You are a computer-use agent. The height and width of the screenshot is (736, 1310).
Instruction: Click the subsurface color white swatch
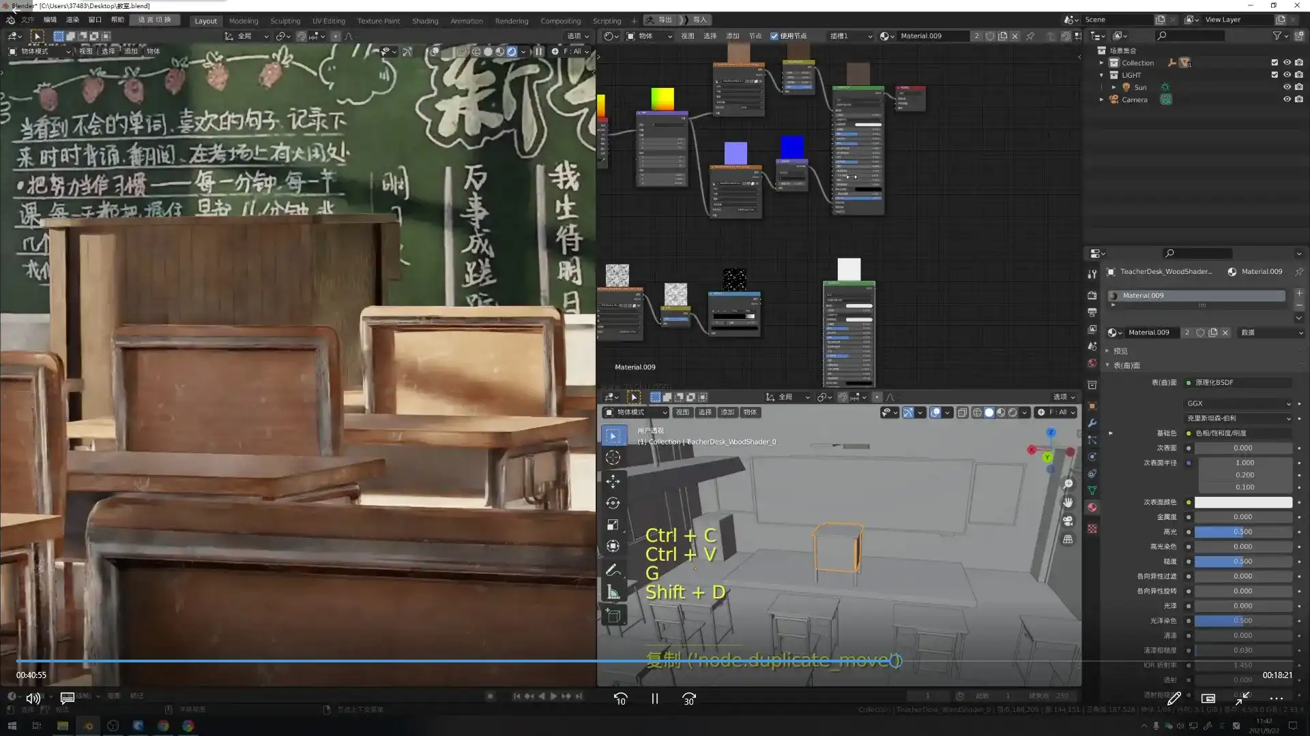[x=1242, y=502]
